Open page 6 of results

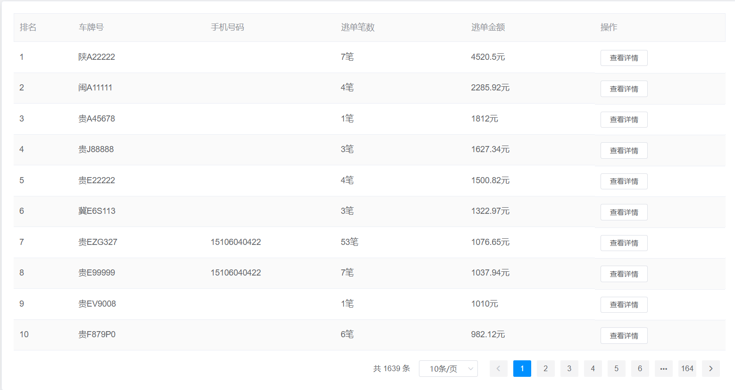point(640,368)
